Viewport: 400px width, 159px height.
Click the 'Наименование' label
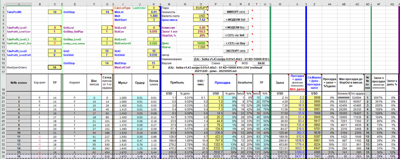(x=172, y=59)
